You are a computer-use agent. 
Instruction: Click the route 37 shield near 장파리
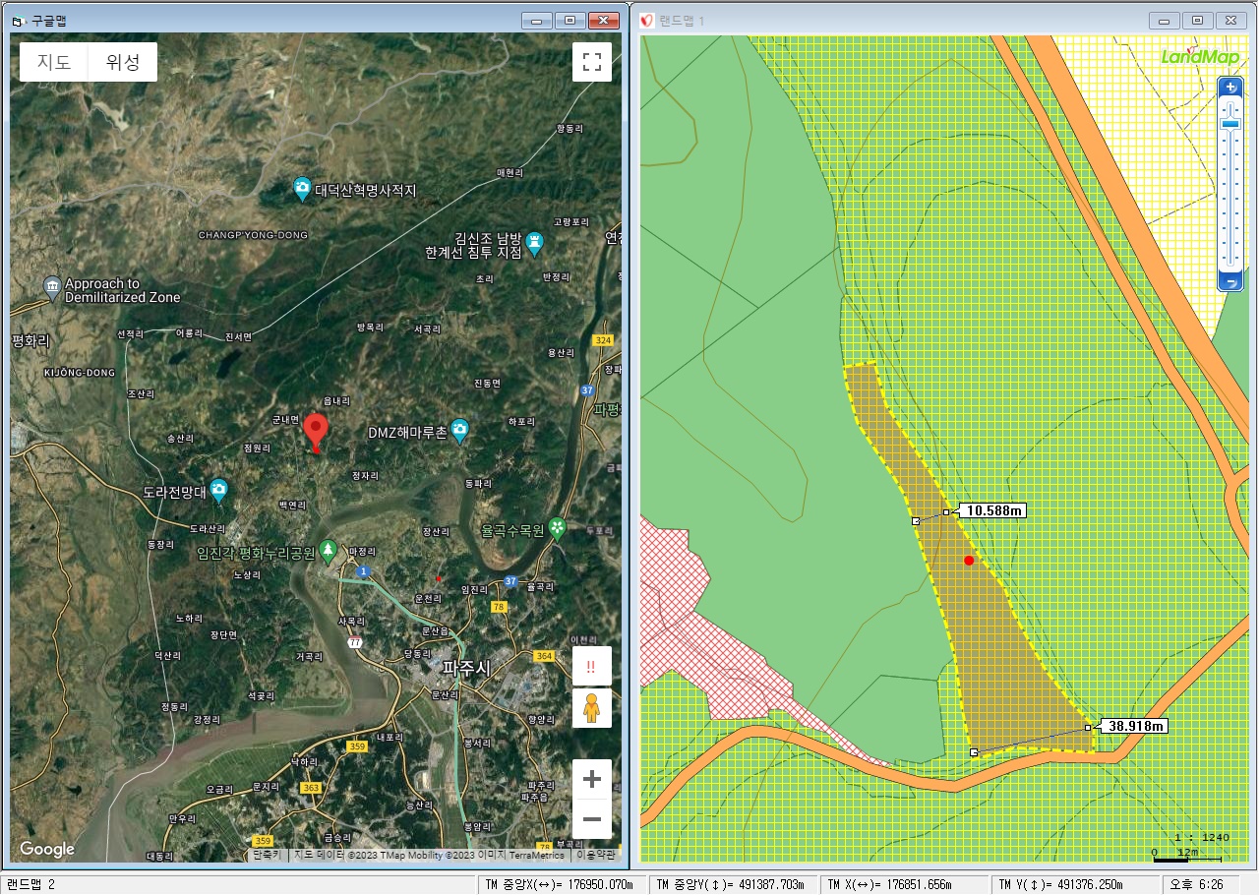[588, 390]
